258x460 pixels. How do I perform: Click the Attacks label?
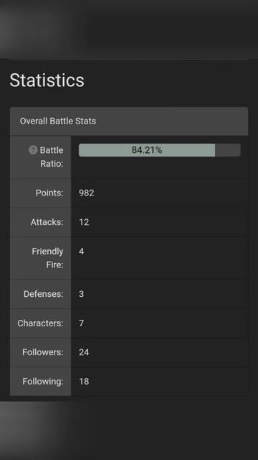click(x=47, y=222)
